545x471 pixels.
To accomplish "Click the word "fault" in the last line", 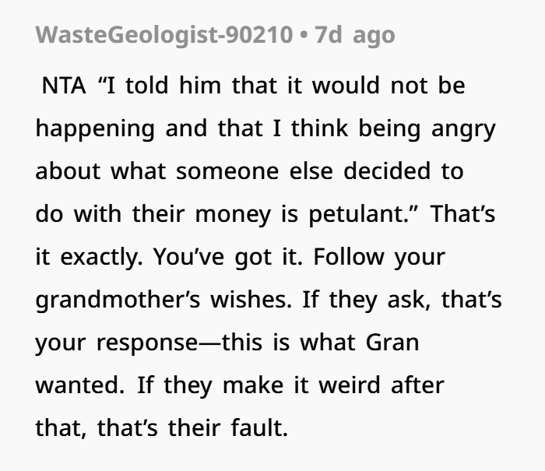I will (x=259, y=428).
